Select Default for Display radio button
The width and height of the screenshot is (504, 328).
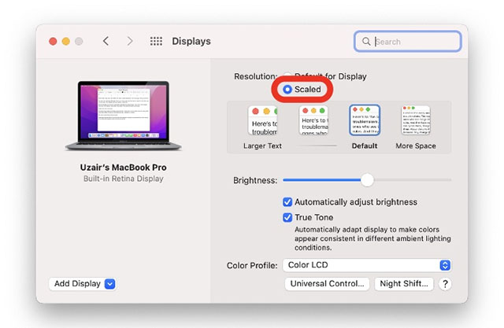tap(287, 76)
